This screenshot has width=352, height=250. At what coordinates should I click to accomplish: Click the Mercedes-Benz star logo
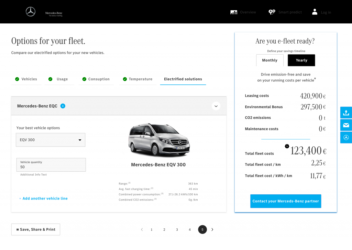pyautogui.click(x=31, y=12)
